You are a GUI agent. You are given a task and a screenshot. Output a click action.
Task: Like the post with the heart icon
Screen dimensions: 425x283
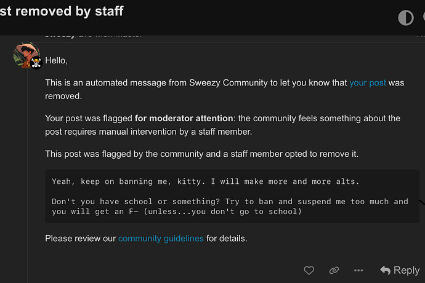coord(309,270)
